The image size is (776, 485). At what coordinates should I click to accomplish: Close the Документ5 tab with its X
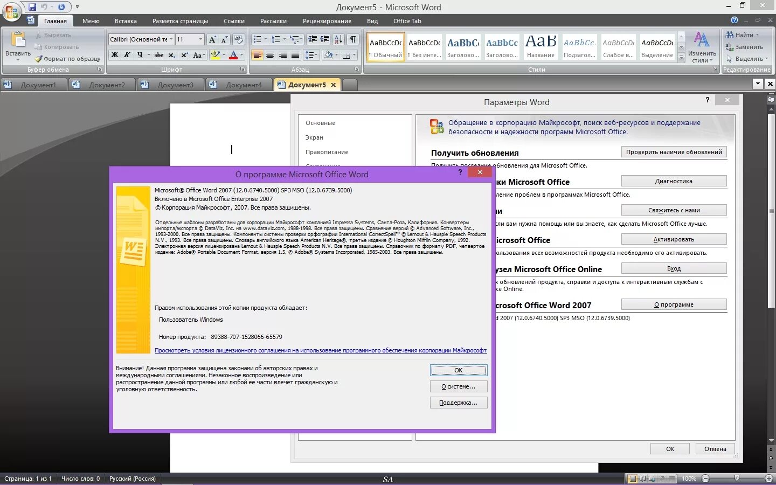tap(333, 85)
